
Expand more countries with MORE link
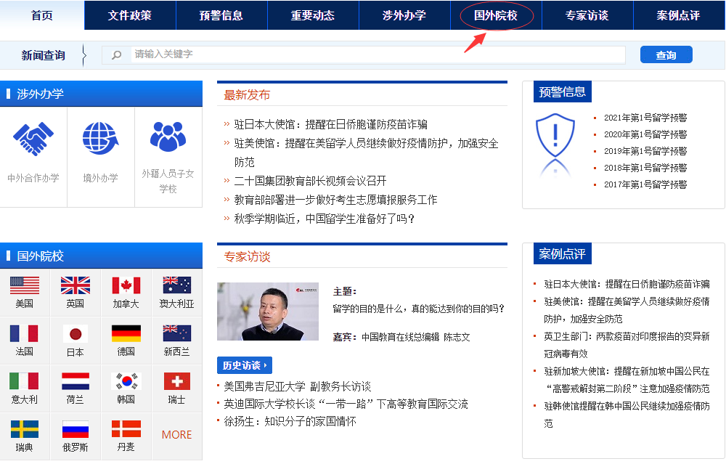tap(176, 434)
